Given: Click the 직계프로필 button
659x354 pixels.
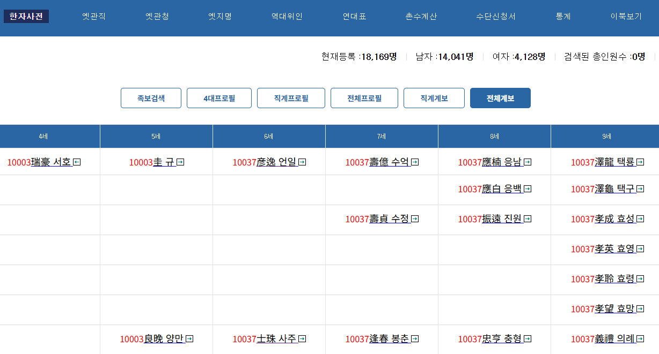Looking at the screenshot, I should pyautogui.click(x=291, y=98).
